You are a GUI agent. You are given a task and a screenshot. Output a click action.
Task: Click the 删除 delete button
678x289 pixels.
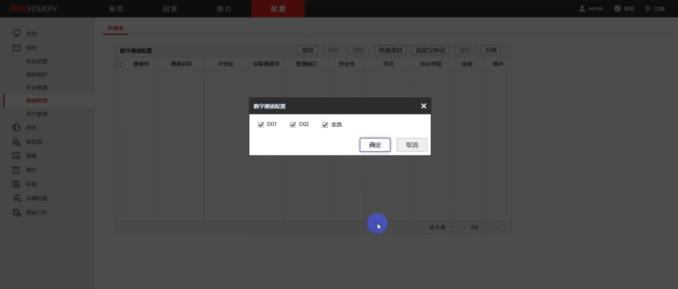[359, 50]
